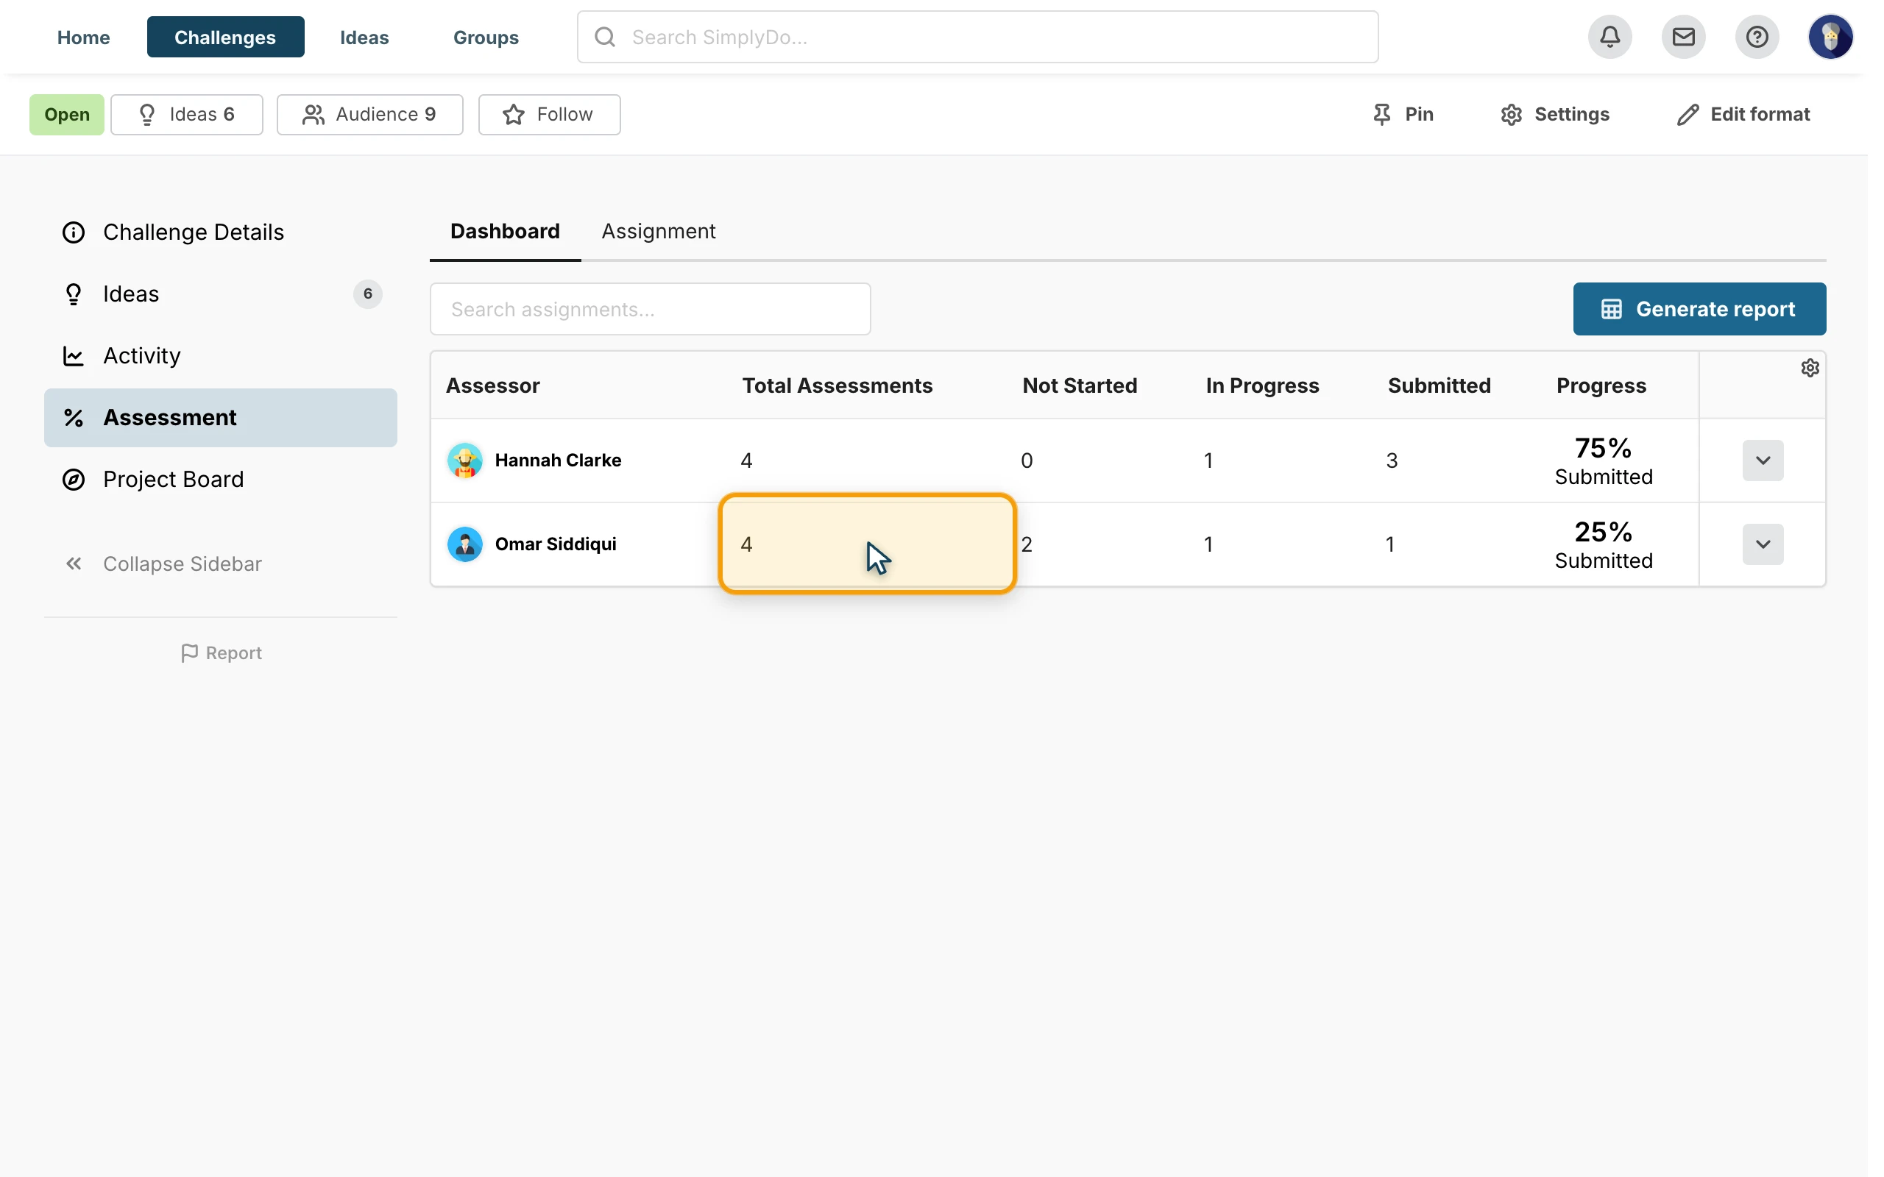Click the Hannah Clarke name
This screenshot has height=1177, width=1884.
[558, 460]
